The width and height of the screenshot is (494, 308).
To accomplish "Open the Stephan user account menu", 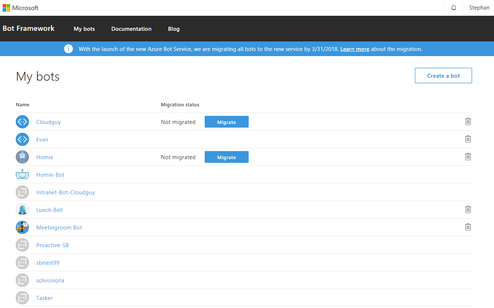I will click(479, 8).
